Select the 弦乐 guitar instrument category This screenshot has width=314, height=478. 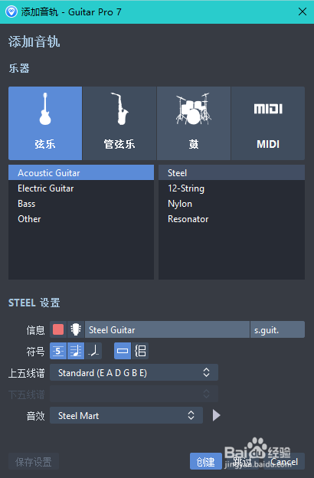pyautogui.click(x=45, y=123)
